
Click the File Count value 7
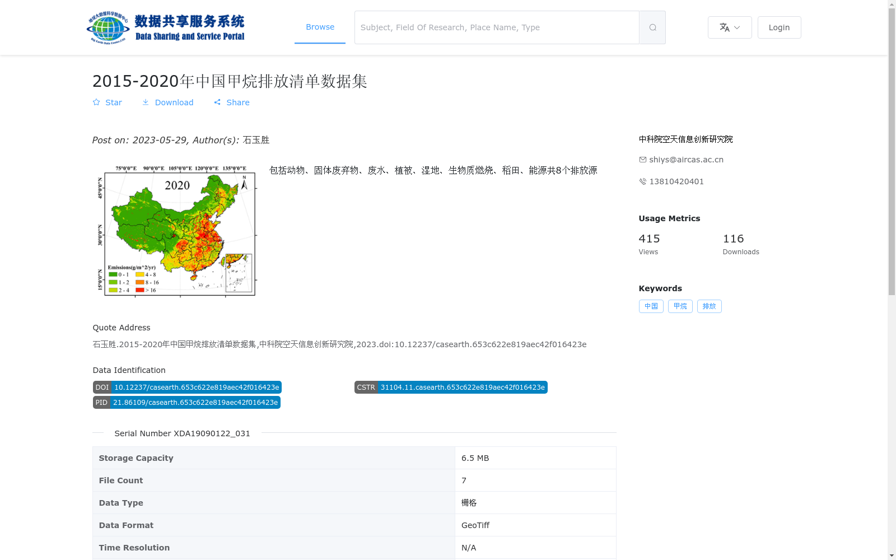pyautogui.click(x=464, y=480)
